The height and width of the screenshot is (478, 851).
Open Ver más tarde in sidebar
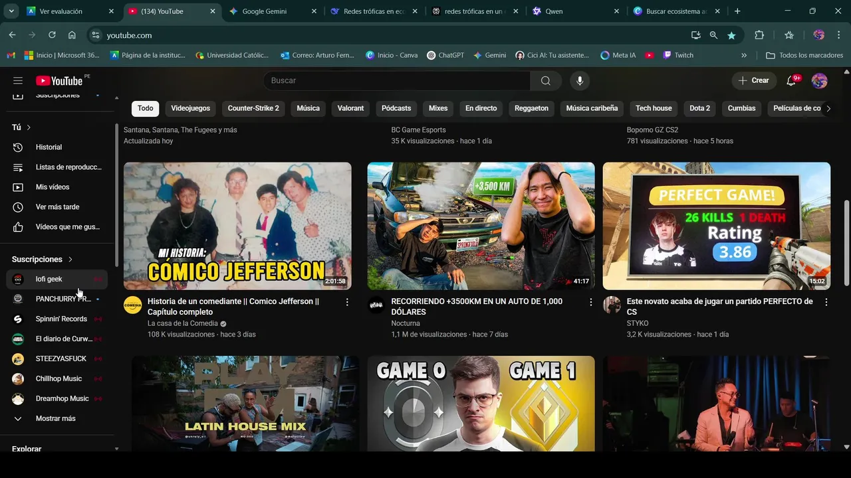point(57,207)
